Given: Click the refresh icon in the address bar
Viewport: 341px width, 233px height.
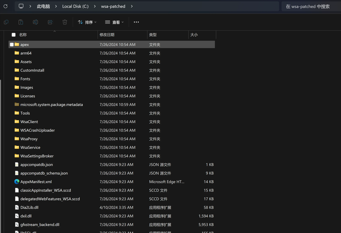Looking at the screenshot, I should point(6,6).
